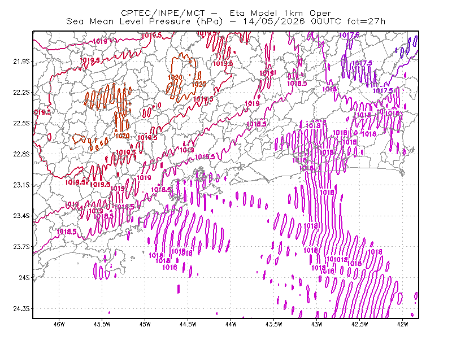Click the 22.5S latitude axis label
The width and height of the screenshot is (452, 349).
pos(21,123)
